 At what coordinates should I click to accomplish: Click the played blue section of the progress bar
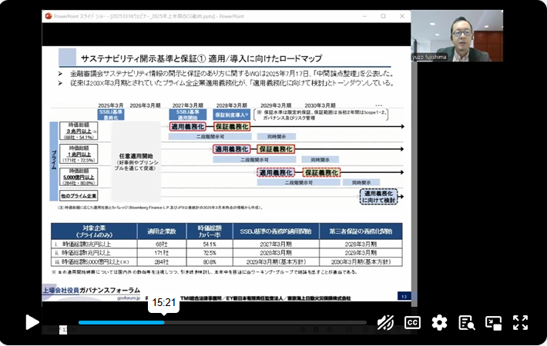pyautogui.click(x=116, y=322)
